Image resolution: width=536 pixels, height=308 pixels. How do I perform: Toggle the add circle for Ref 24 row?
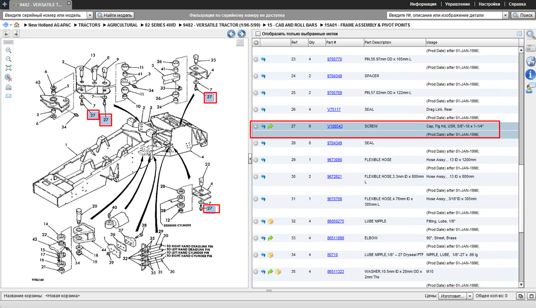pyautogui.click(x=256, y=76)
